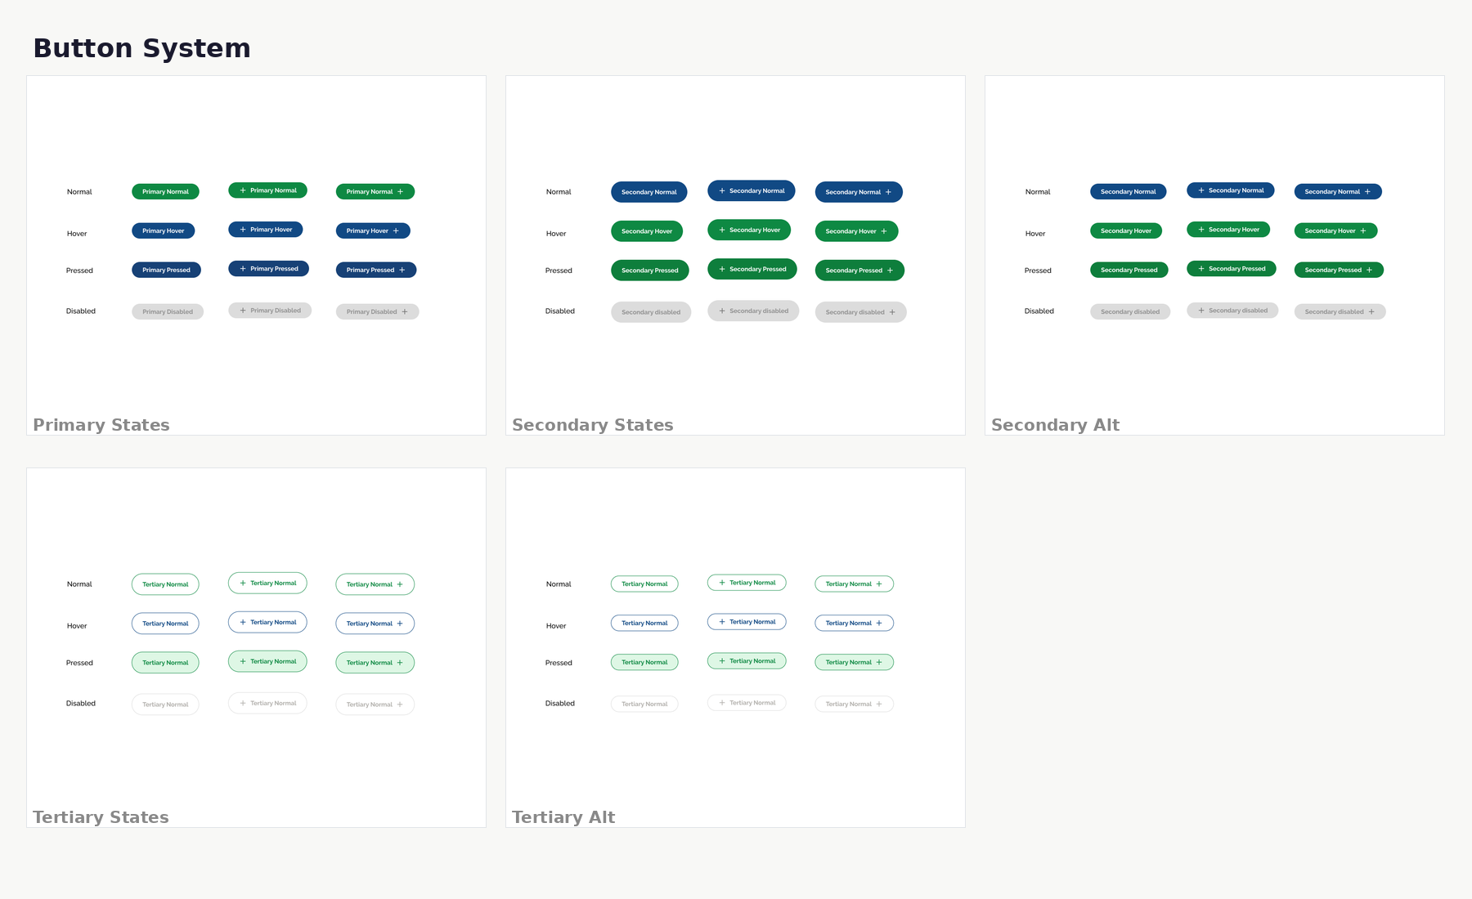This screenshot has width=1472, height=899.
Task: Click icon-less button in Tertiary Alt Disabled row
Action: click(644, 704)
